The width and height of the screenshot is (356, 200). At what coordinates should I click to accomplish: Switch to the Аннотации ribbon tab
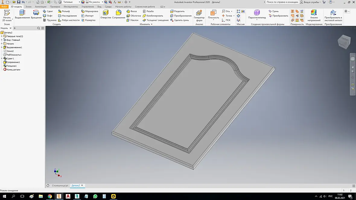pos(41,7)
